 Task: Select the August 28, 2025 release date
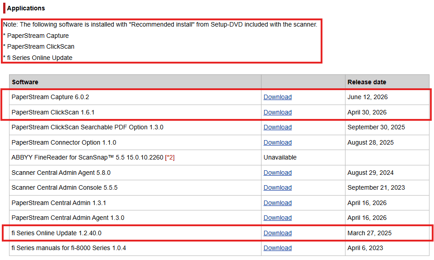pos(370,142)
